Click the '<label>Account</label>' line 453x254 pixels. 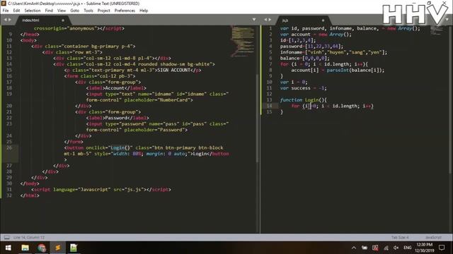116,88
